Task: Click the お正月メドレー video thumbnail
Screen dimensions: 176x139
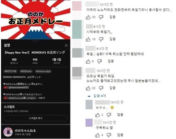Action: coord(35,20)
